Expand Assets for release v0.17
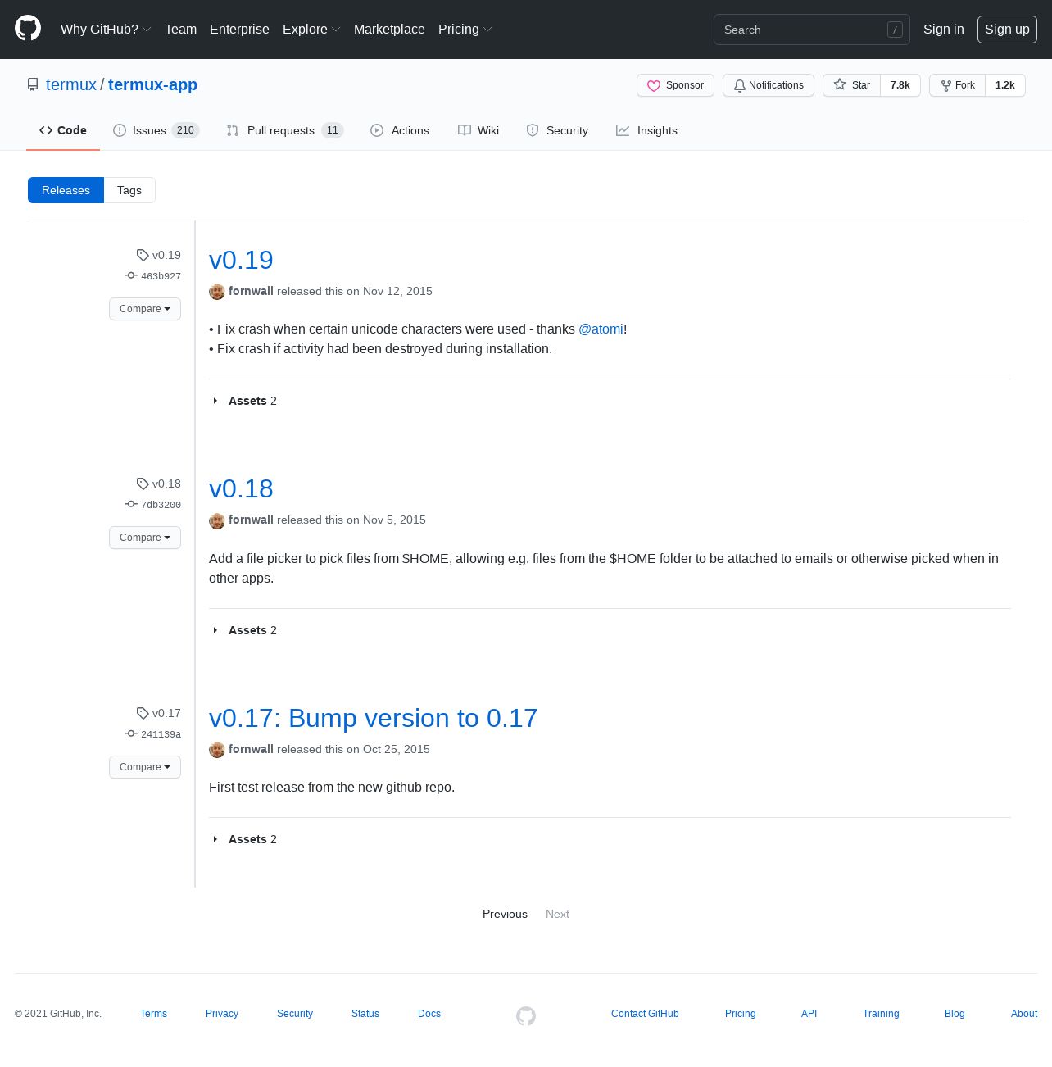This screenshot has width=1052, height=1067. 245,839
